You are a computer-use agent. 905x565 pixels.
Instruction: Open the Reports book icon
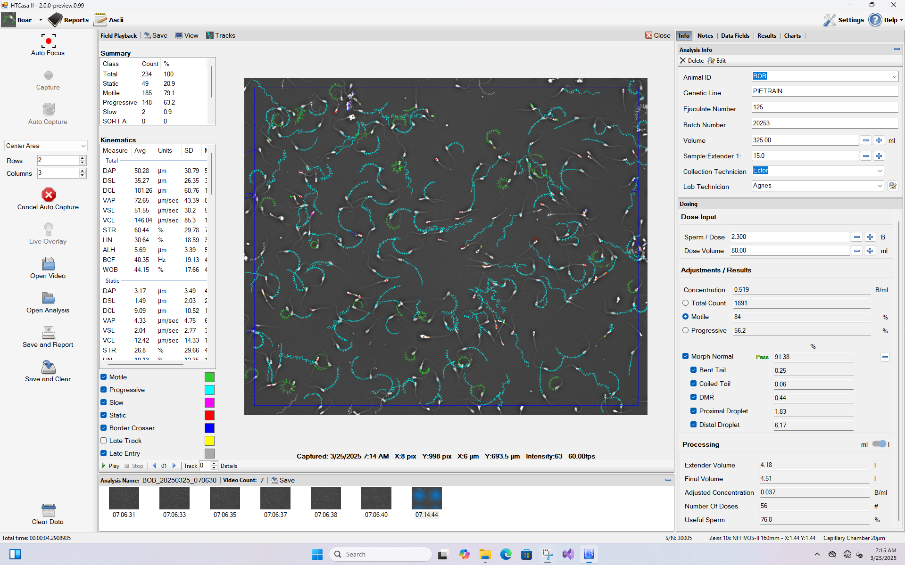click(x=55, y=20)
